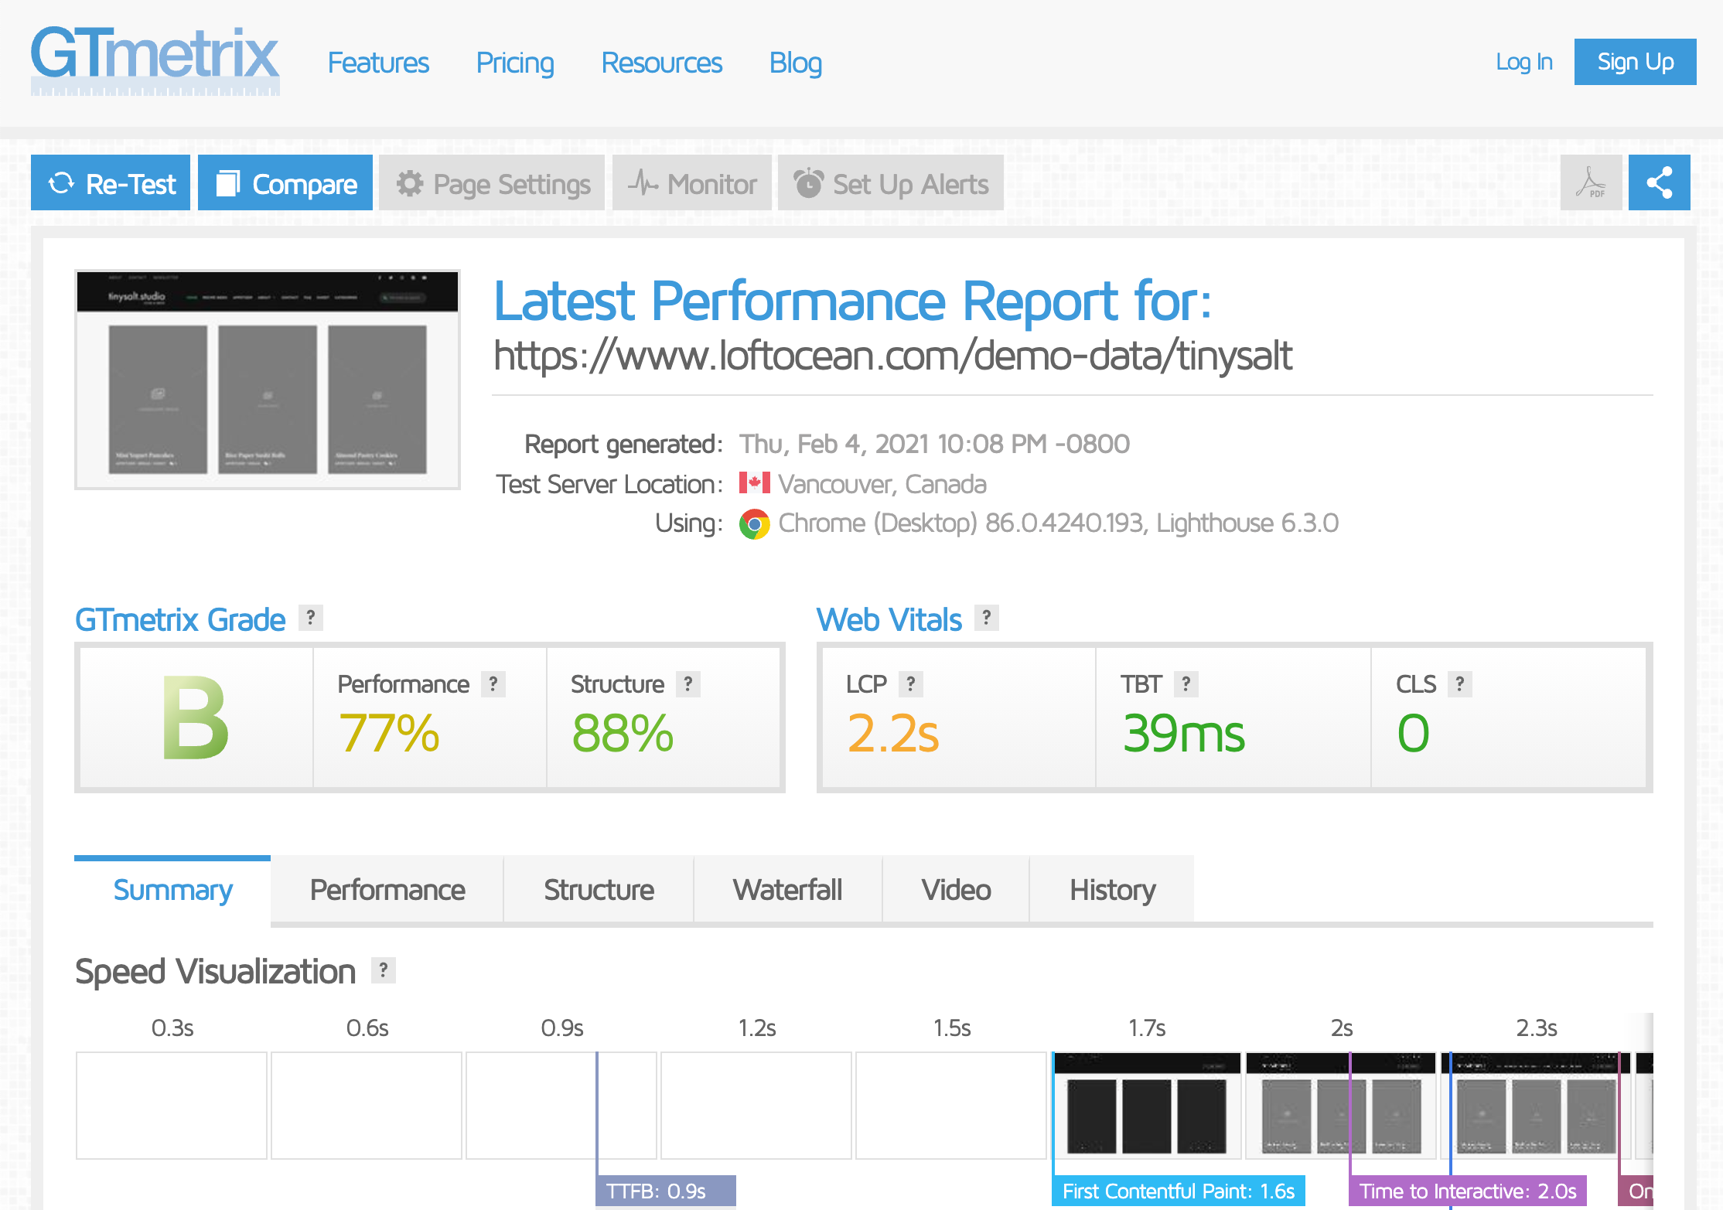Screen dimensions: 1723x1210
Task: Click GTmetrix Grade help question mark
Action: pos(310,618)
